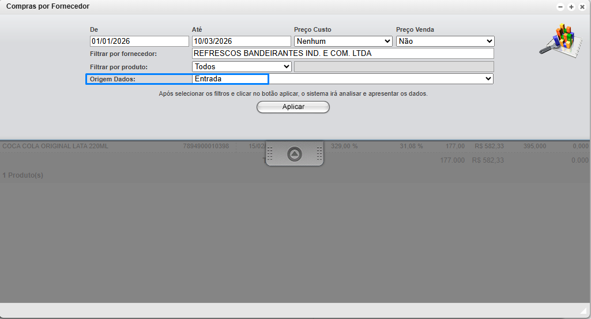Click the 177.000 total value
Viewport: 591px width, 319px height.
tap(452, 160)
